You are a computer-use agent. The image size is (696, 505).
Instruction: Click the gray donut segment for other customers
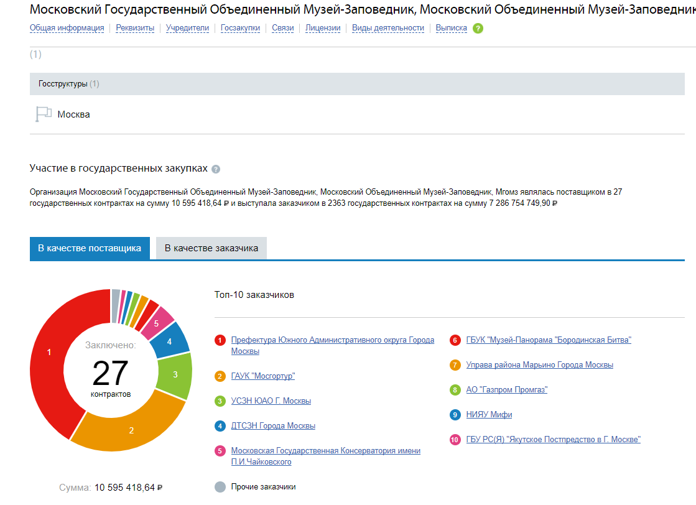coord(116,306)
